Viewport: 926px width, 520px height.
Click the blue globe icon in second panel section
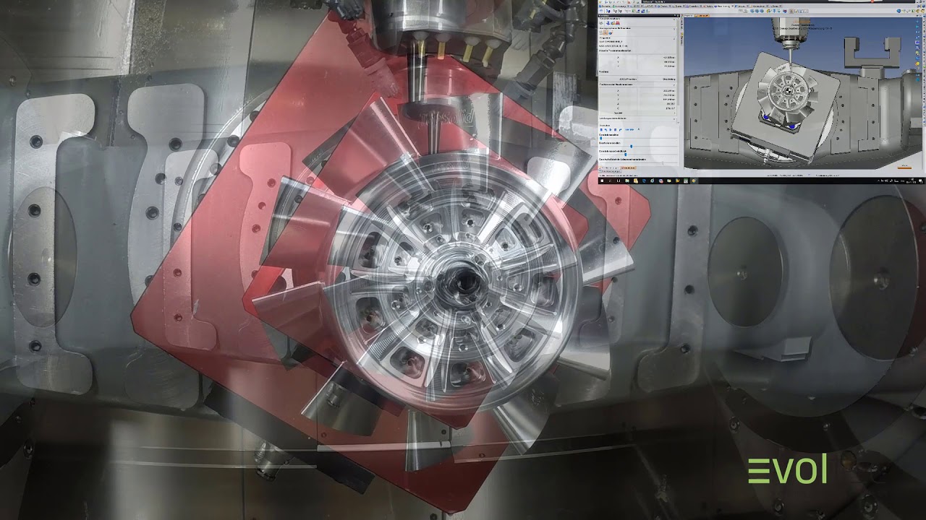click(x=611, y=32)
